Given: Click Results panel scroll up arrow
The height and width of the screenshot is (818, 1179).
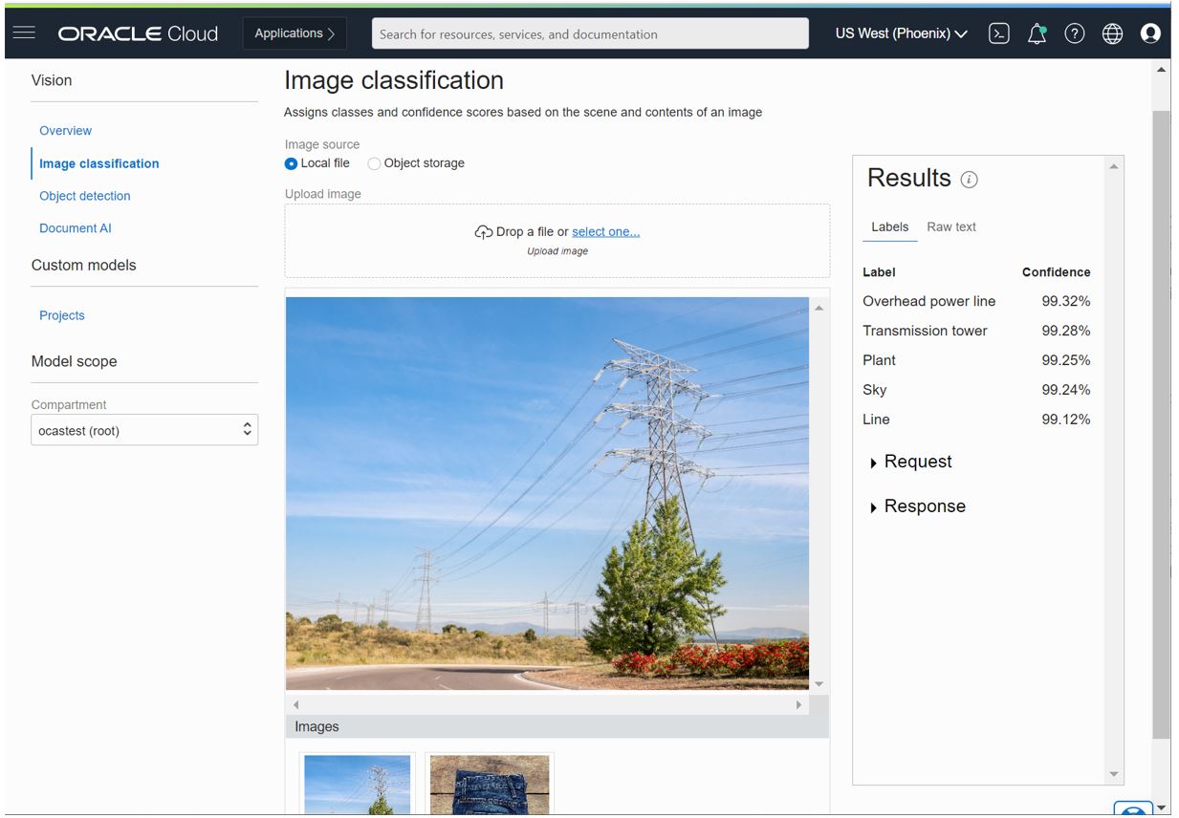Looking at the screenshot, I should [1113, 166].
